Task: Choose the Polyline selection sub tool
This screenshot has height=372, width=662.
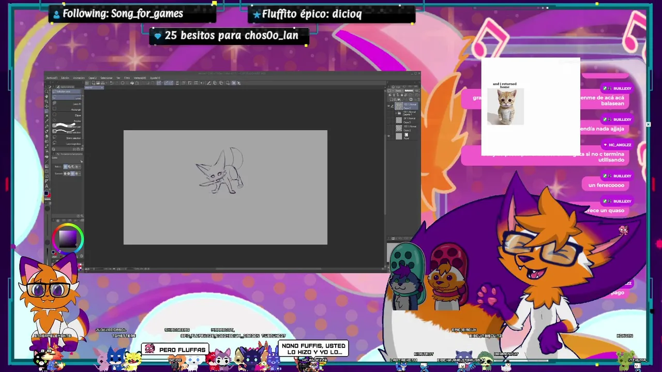Action: coord(67,120)
